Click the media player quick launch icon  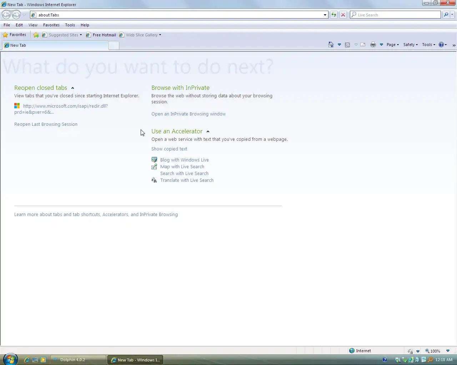43,360
